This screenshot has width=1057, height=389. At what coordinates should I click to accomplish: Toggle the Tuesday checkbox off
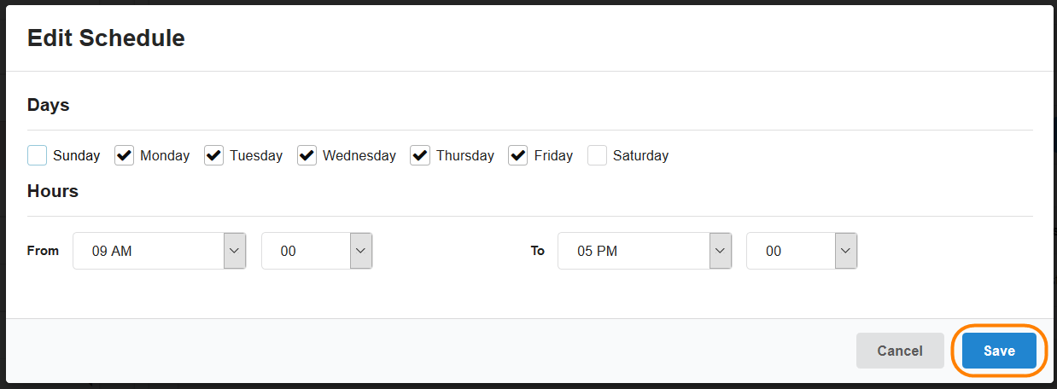[214, 155]
